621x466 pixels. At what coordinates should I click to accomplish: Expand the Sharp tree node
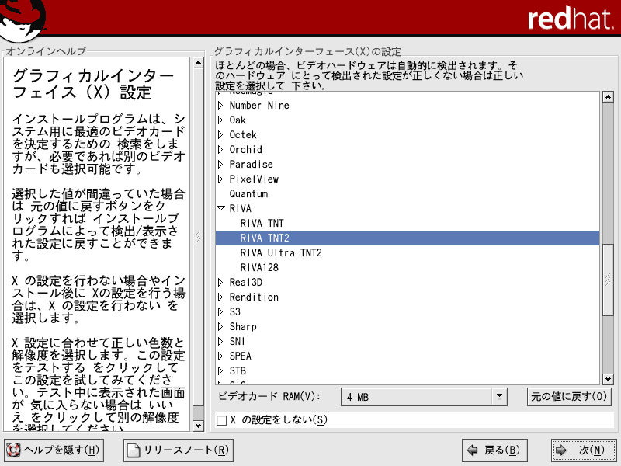coord(220,326)
